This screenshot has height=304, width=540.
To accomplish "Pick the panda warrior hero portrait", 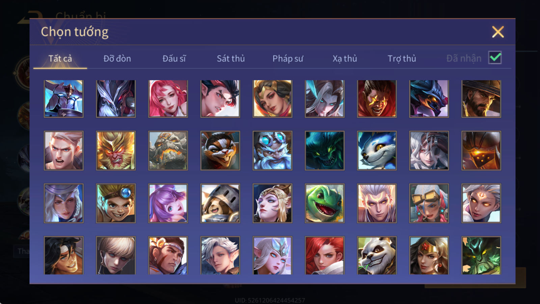I will [x=377, y=255].
